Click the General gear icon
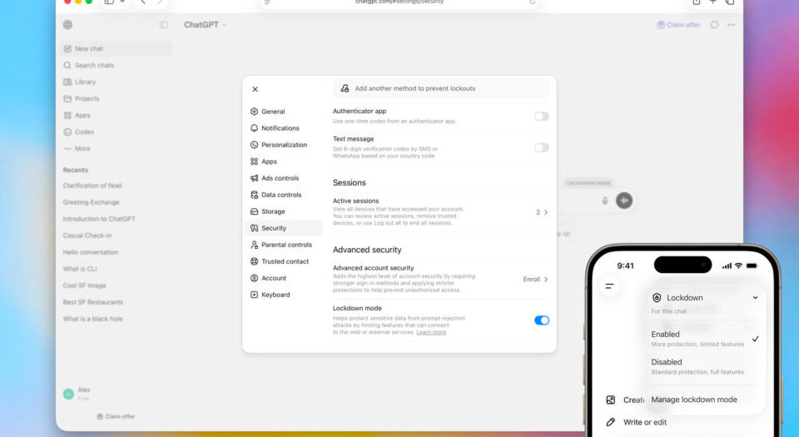The image size is (799, 437). [255, 112]
